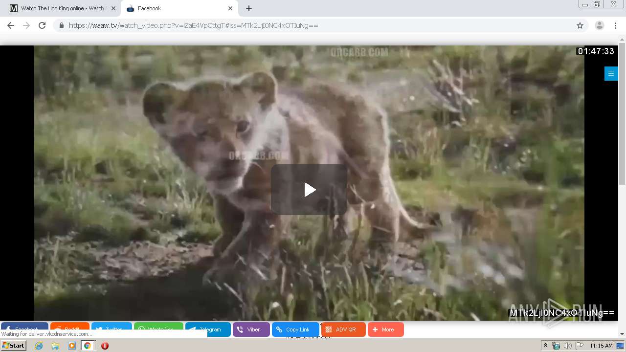Open a new browser tab
The width and height of the screenshot is (626, 352).
point(249,8)
